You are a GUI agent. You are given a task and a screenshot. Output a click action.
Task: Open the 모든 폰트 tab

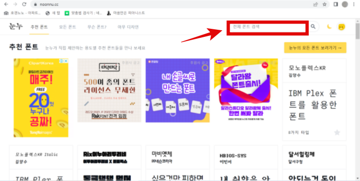tap(67, 27)
